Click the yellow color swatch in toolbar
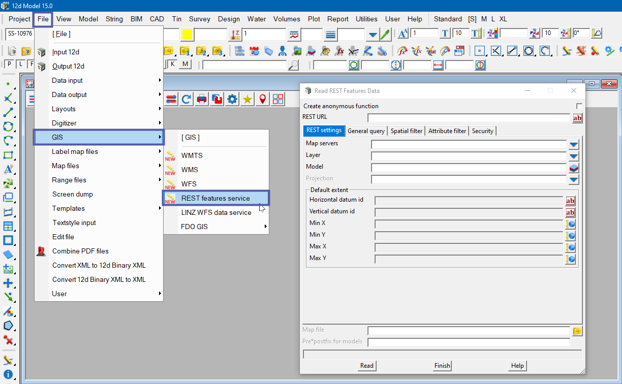622x384 pixels. coord(187,34)
